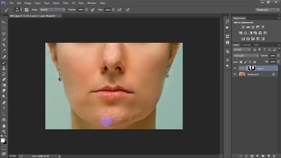
Task: Open the brush Opacity slider arrow
Action: click(x=86, y=10)
